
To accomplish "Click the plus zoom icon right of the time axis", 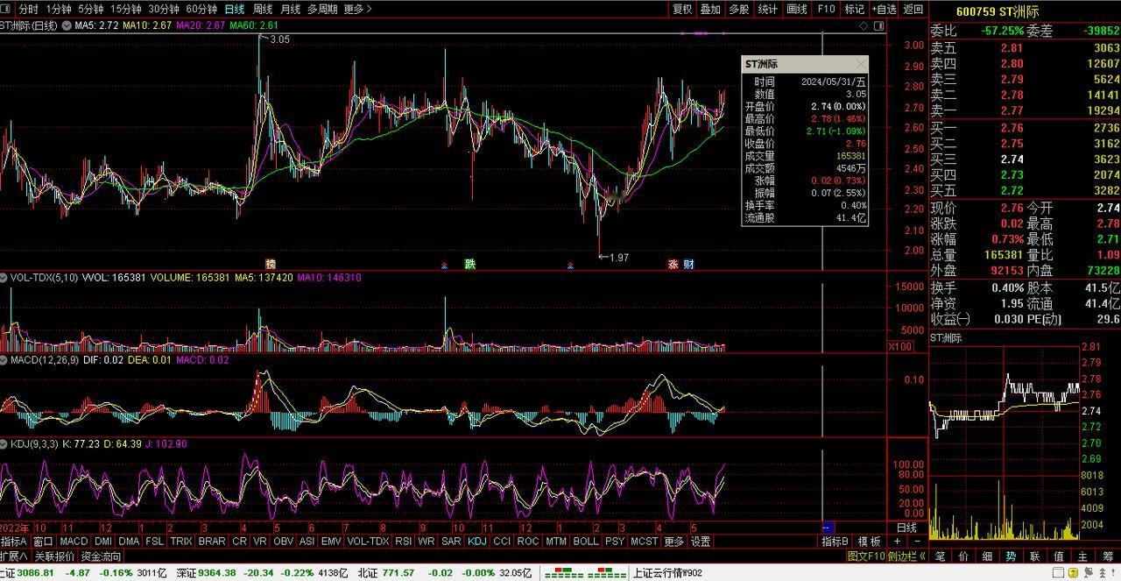I will click(x=898, y=542).
